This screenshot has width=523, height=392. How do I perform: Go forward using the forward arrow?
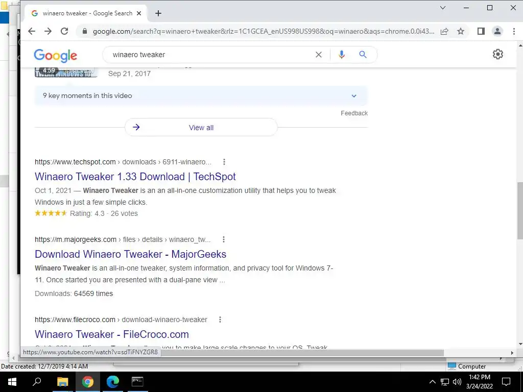coord(48,31)
